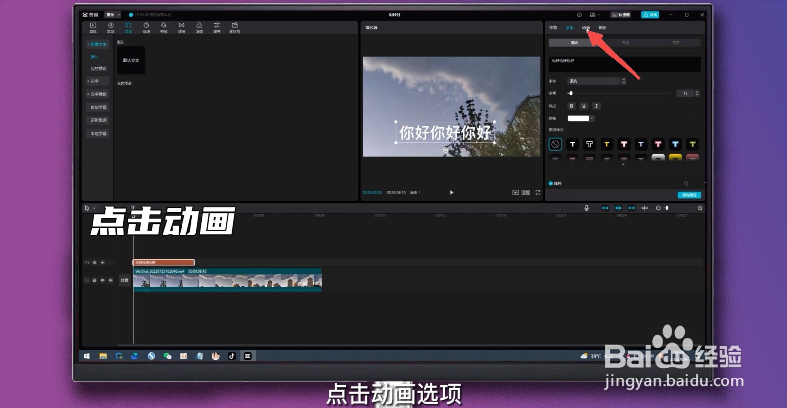Click the font size stepper arrows
The image size is (787, 408).
point(697,93)
